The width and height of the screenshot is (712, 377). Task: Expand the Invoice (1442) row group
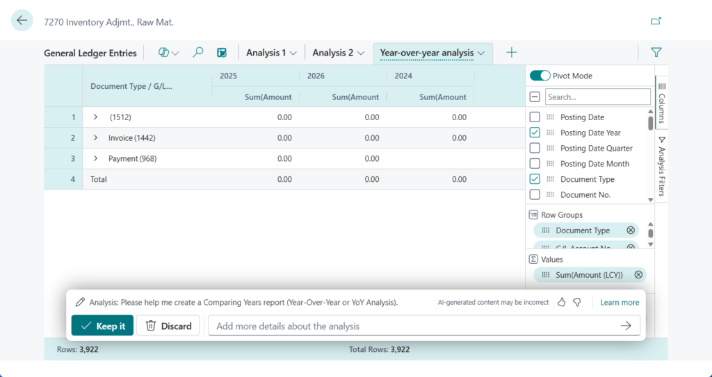(x=96, y=138)
